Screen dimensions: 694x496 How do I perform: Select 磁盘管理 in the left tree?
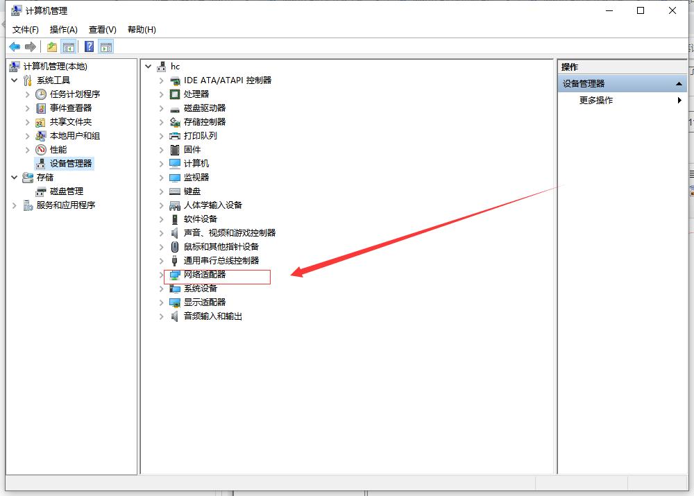point(66,191)
